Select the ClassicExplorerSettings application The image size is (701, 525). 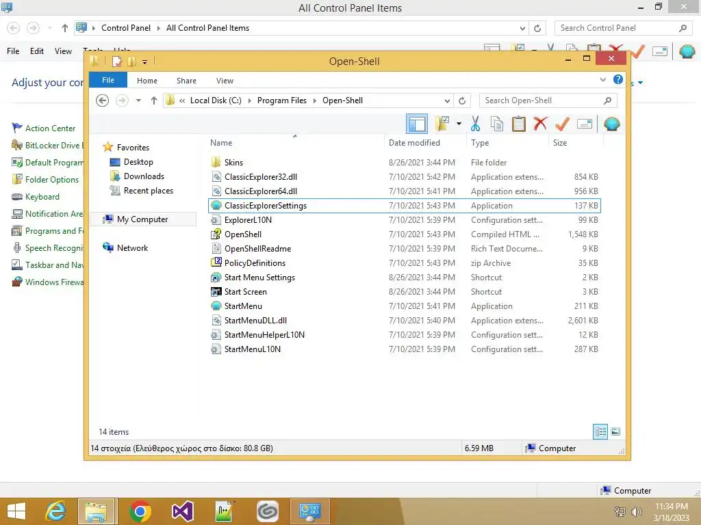coord(405,205)
